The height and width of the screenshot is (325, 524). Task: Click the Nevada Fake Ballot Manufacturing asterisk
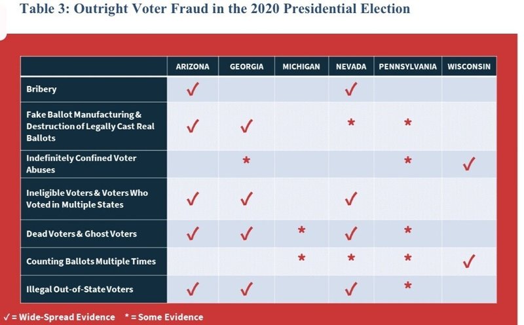click(x=351, y=123)
